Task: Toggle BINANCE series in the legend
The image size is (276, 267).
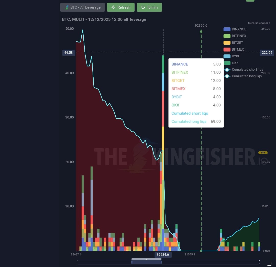Action: pyautogui.click(x=235, y=29)
